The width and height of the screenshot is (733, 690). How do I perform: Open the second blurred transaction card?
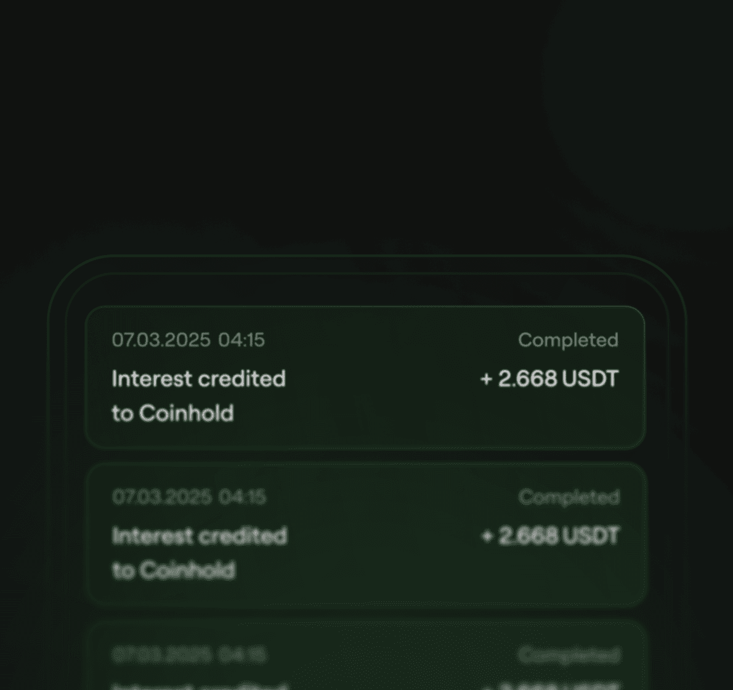[366, 534]
